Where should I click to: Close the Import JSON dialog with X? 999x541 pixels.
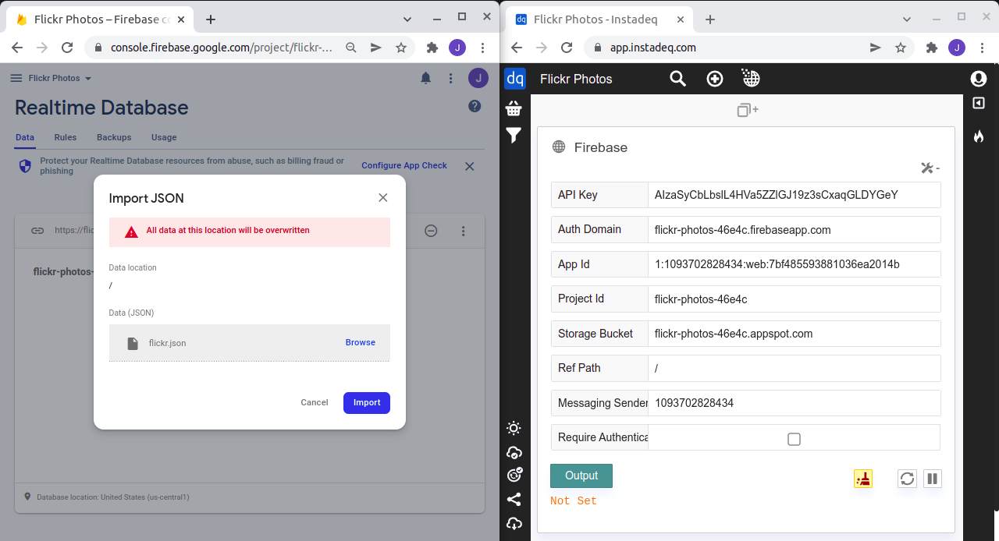[383, 198]
